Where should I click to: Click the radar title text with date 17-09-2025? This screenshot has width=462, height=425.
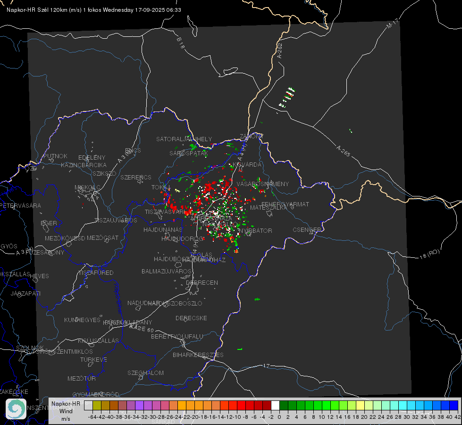(94, 10)
